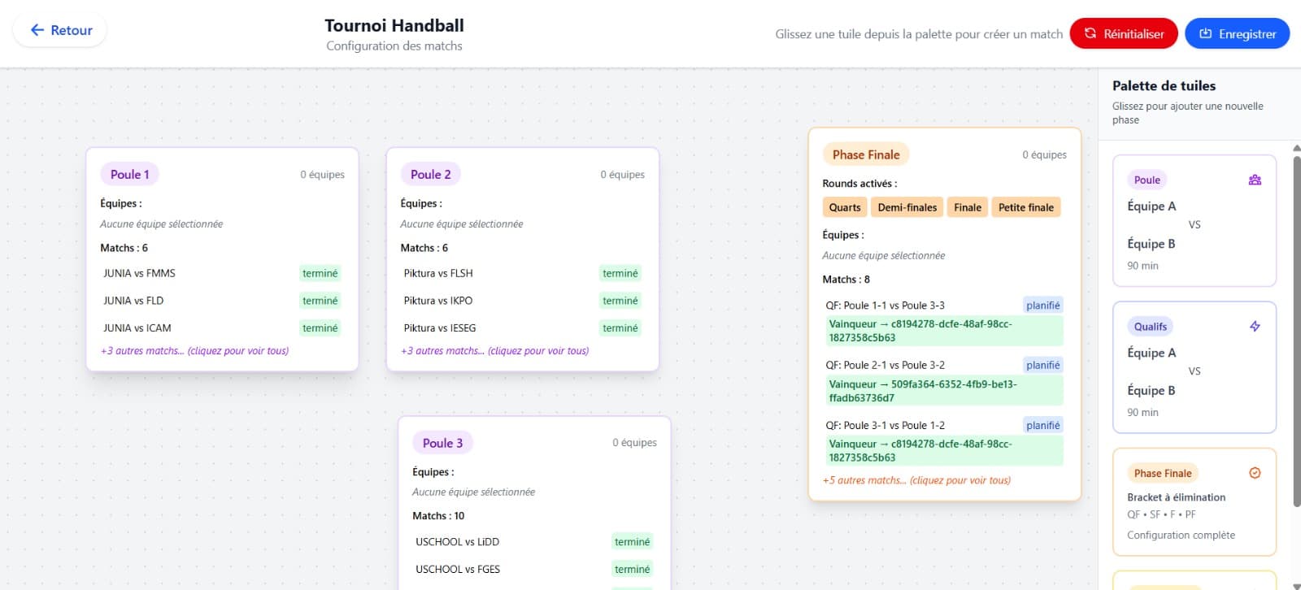Screen dimensions: 1301x590
Task: Select the Poule 2 badge
Action: (x=430, y=174)
